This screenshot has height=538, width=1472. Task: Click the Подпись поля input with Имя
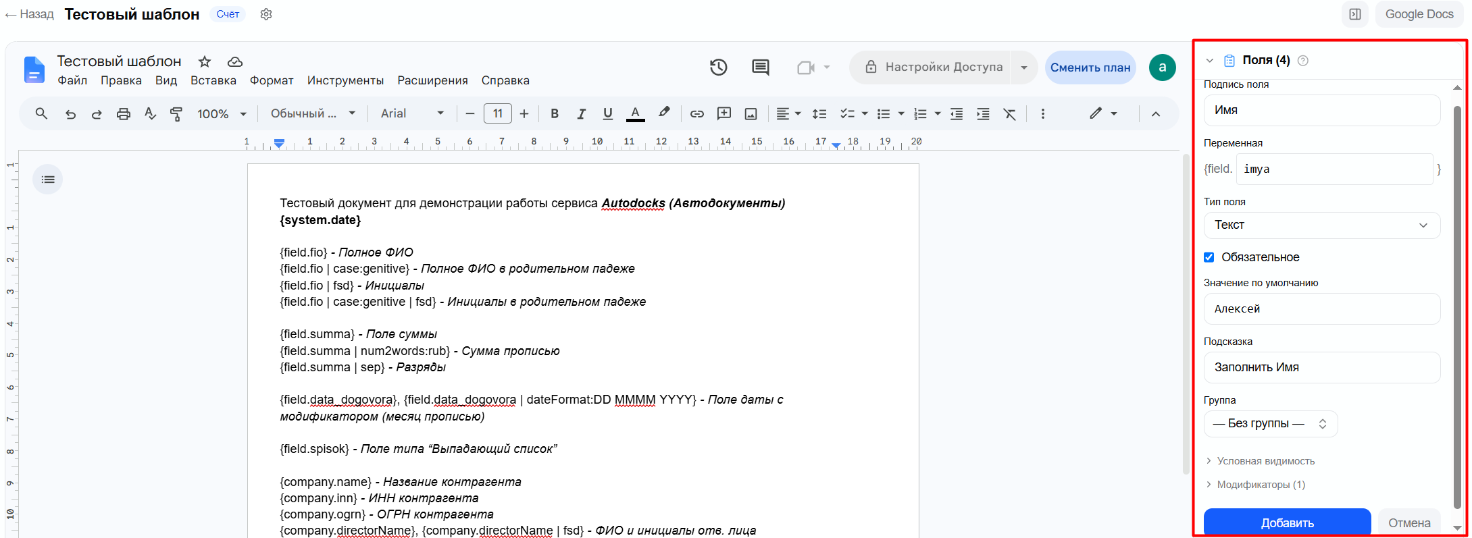pyautogui.click(x=1322, y=110)
